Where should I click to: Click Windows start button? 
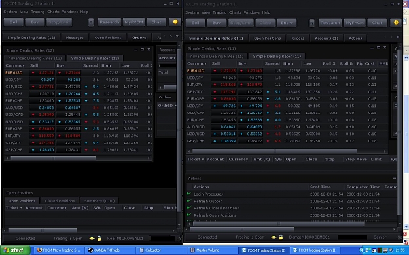coord(15,250)
